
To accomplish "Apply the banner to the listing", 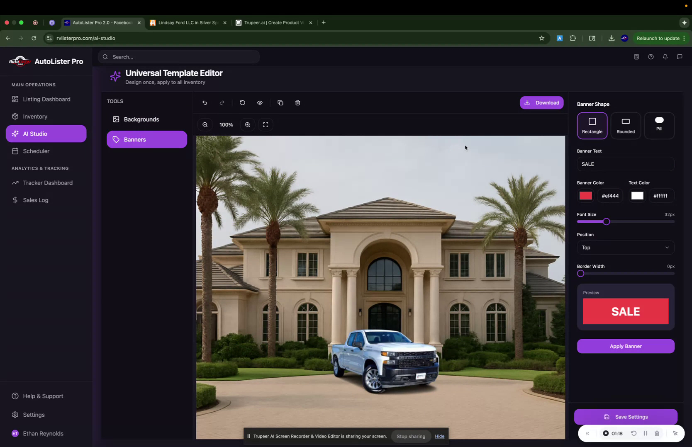I will 625,346.
